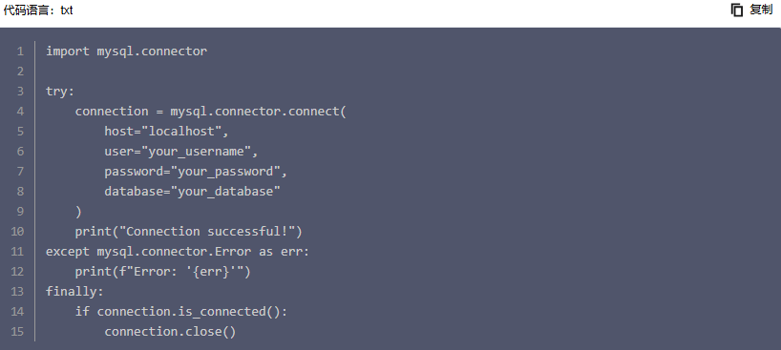Click the user="your_username" argument
Viewport: 781px width, 350px height.
(x=180, y=152)
